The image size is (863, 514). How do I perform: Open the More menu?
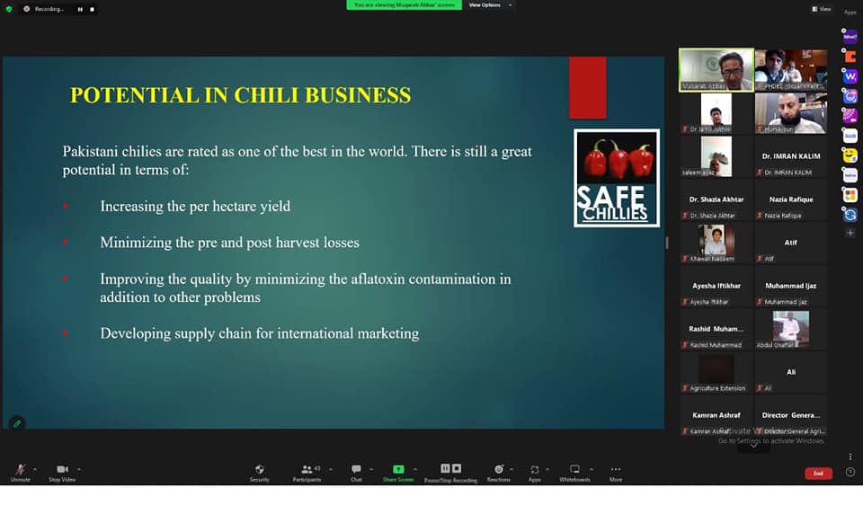click(615, 472)
